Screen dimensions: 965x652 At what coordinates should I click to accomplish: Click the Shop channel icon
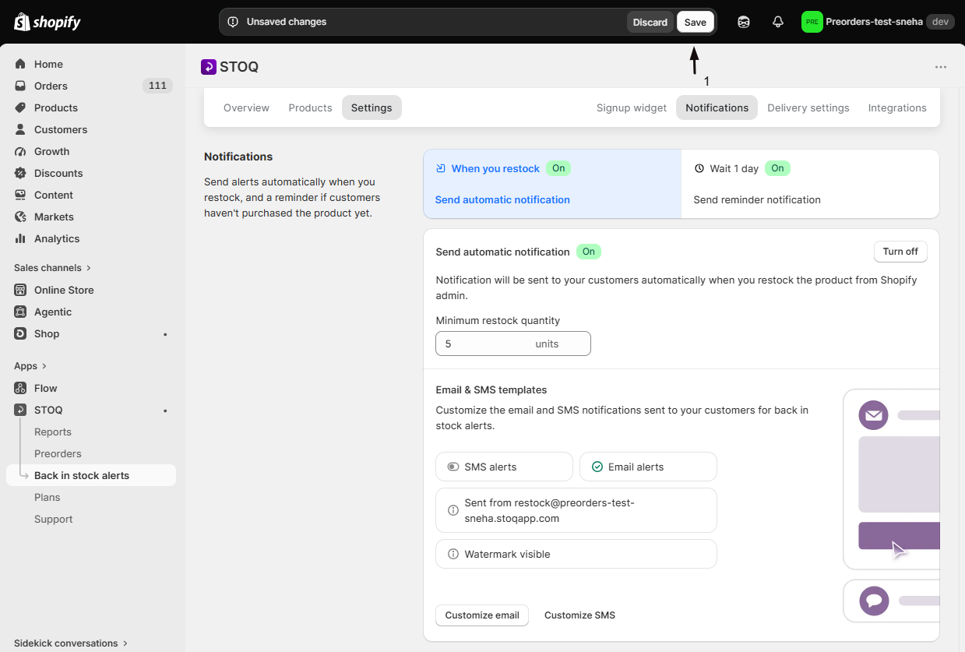click(20, 333)
